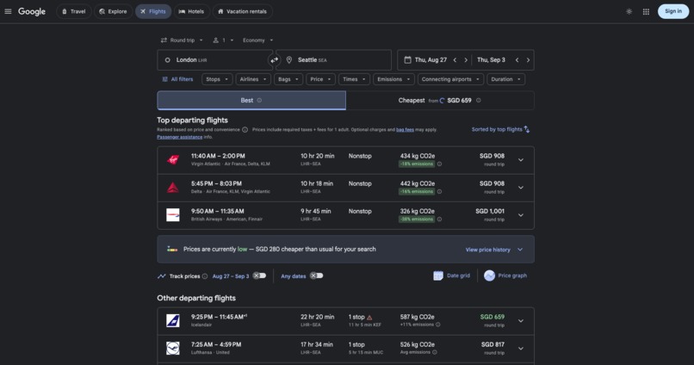Click the Seattle SEA destination field
The height and width of the screenshot is (365, 694).
[x=334, y=59]
